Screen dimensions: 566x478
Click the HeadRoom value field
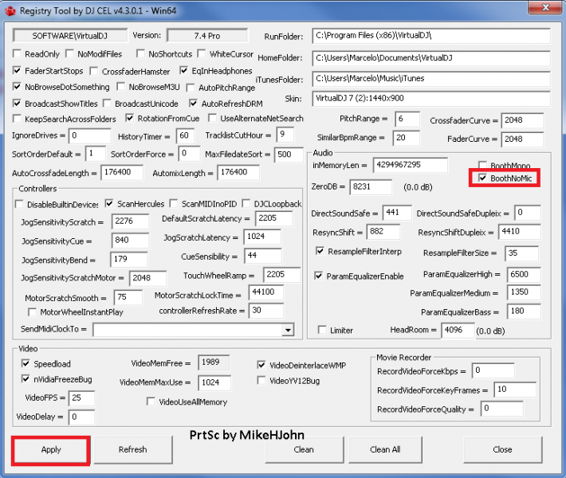click(458, 330)
